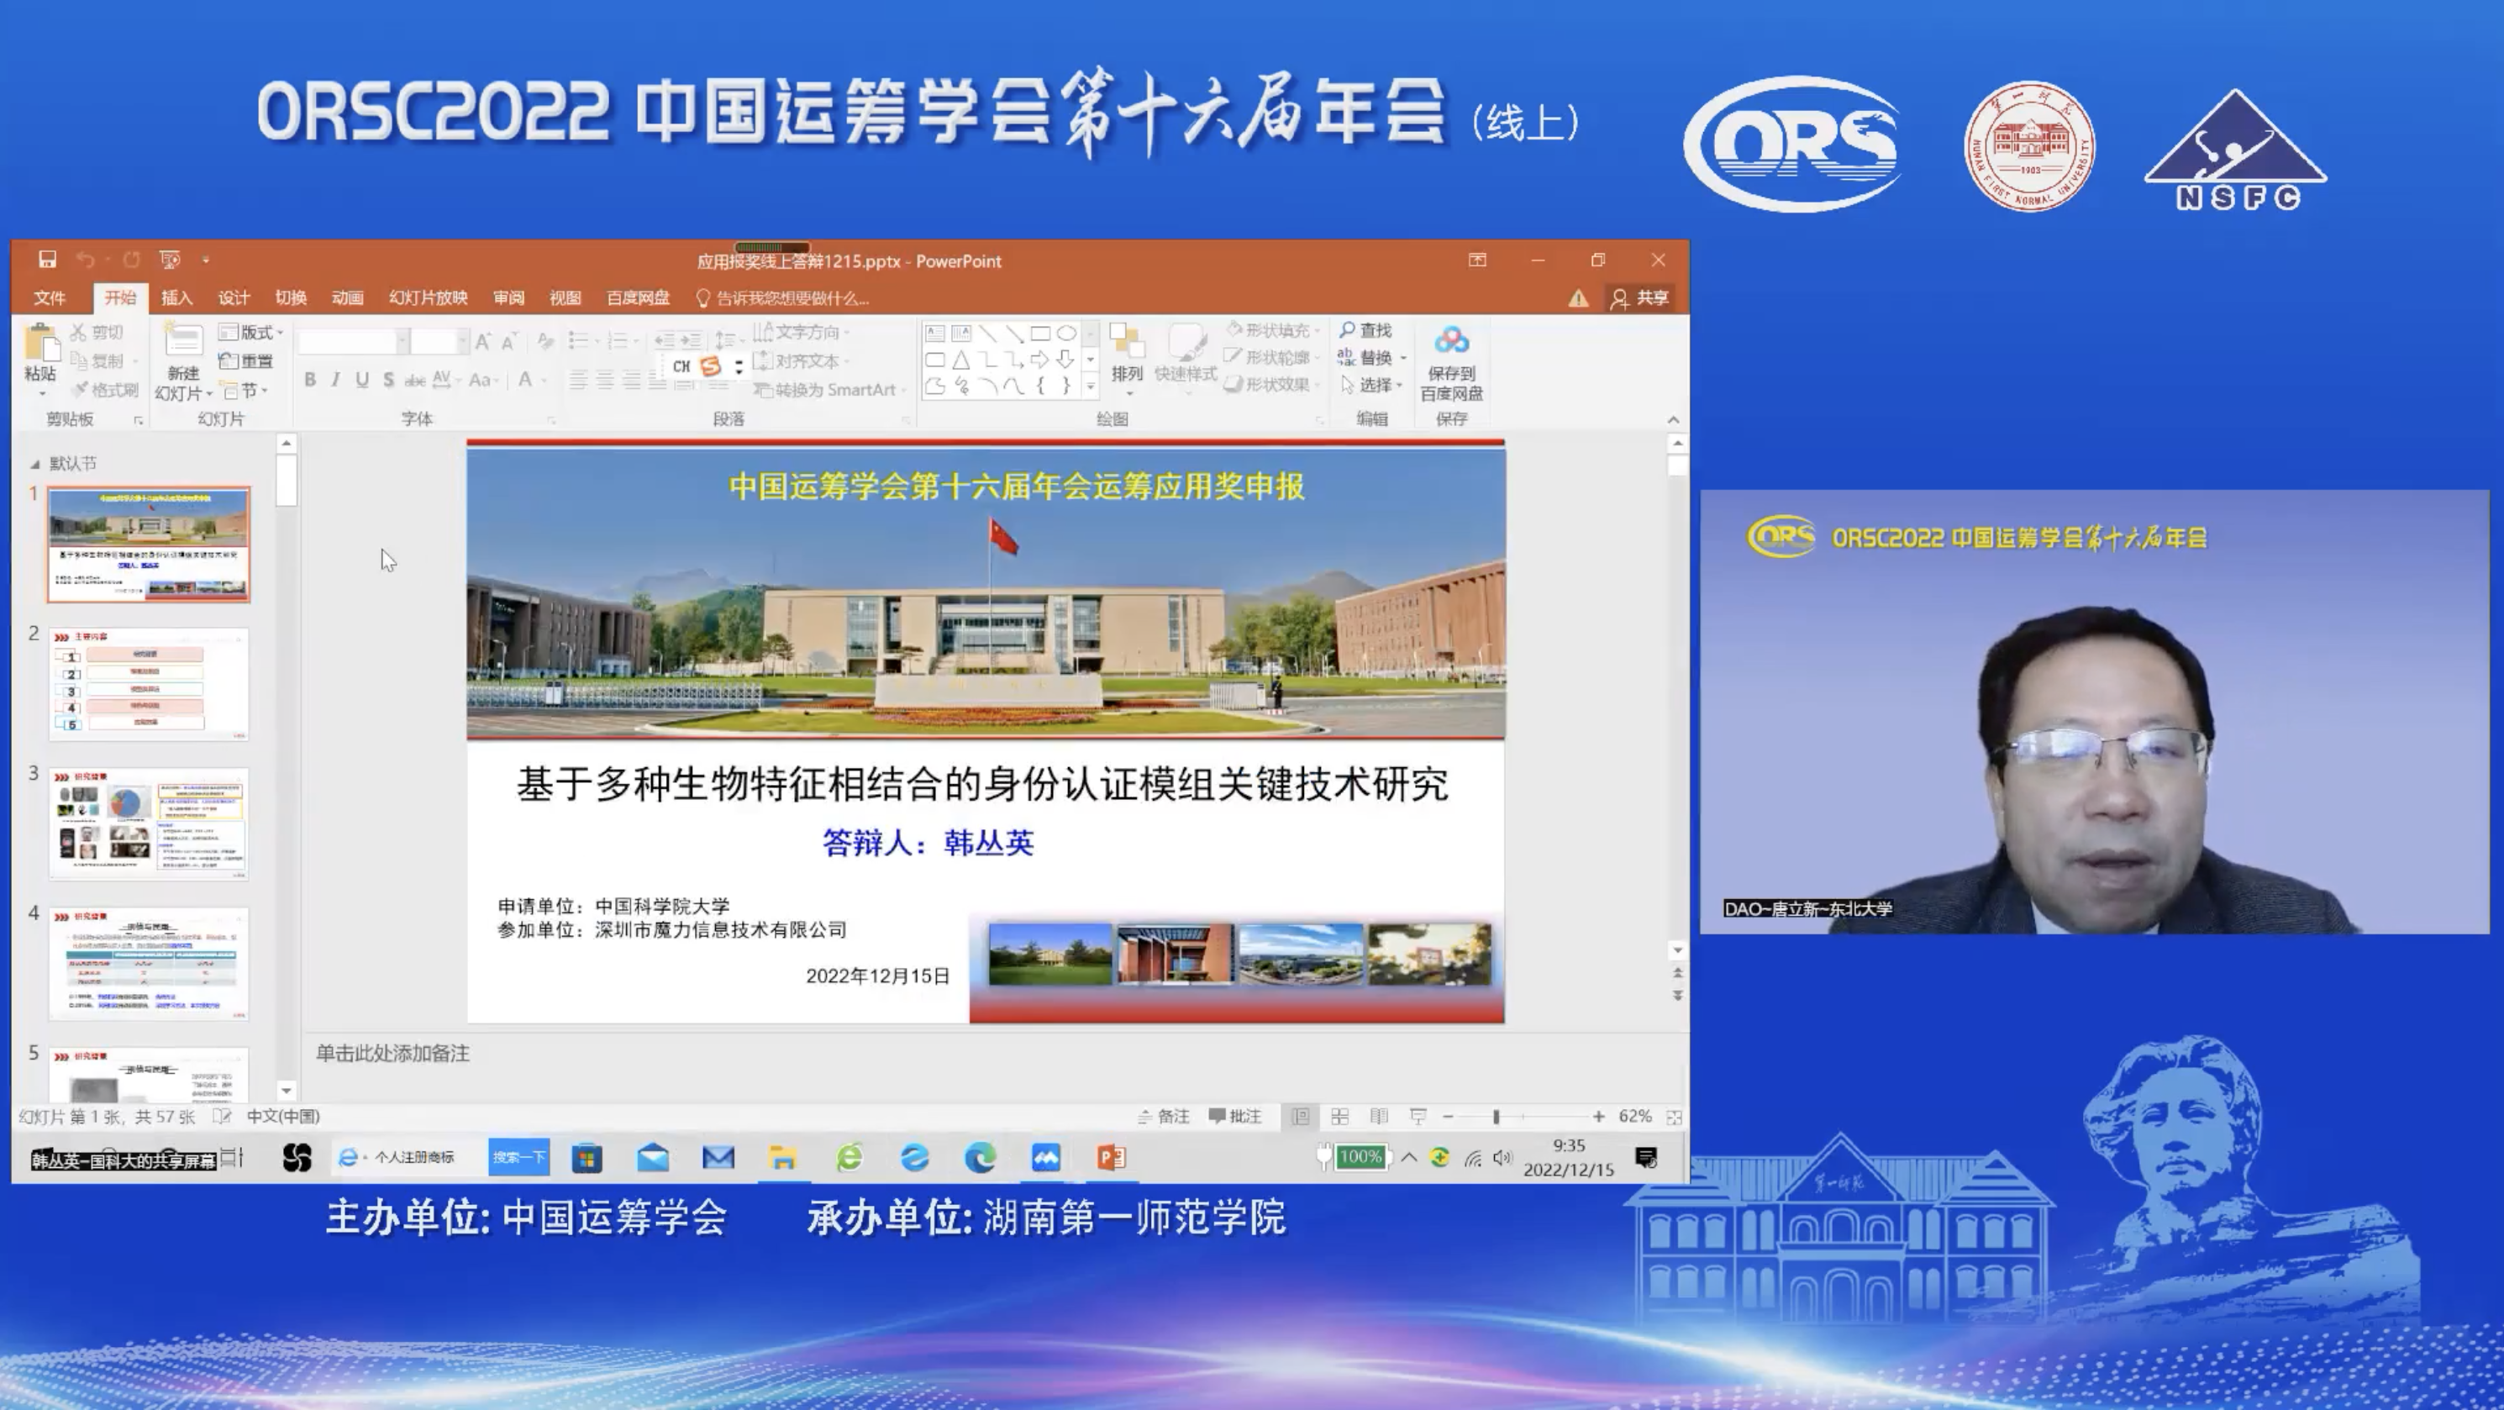Viewport: 2504px width, 1410px height.
Task: Expand the shapes gallery More arrow
Action: 1091,387
